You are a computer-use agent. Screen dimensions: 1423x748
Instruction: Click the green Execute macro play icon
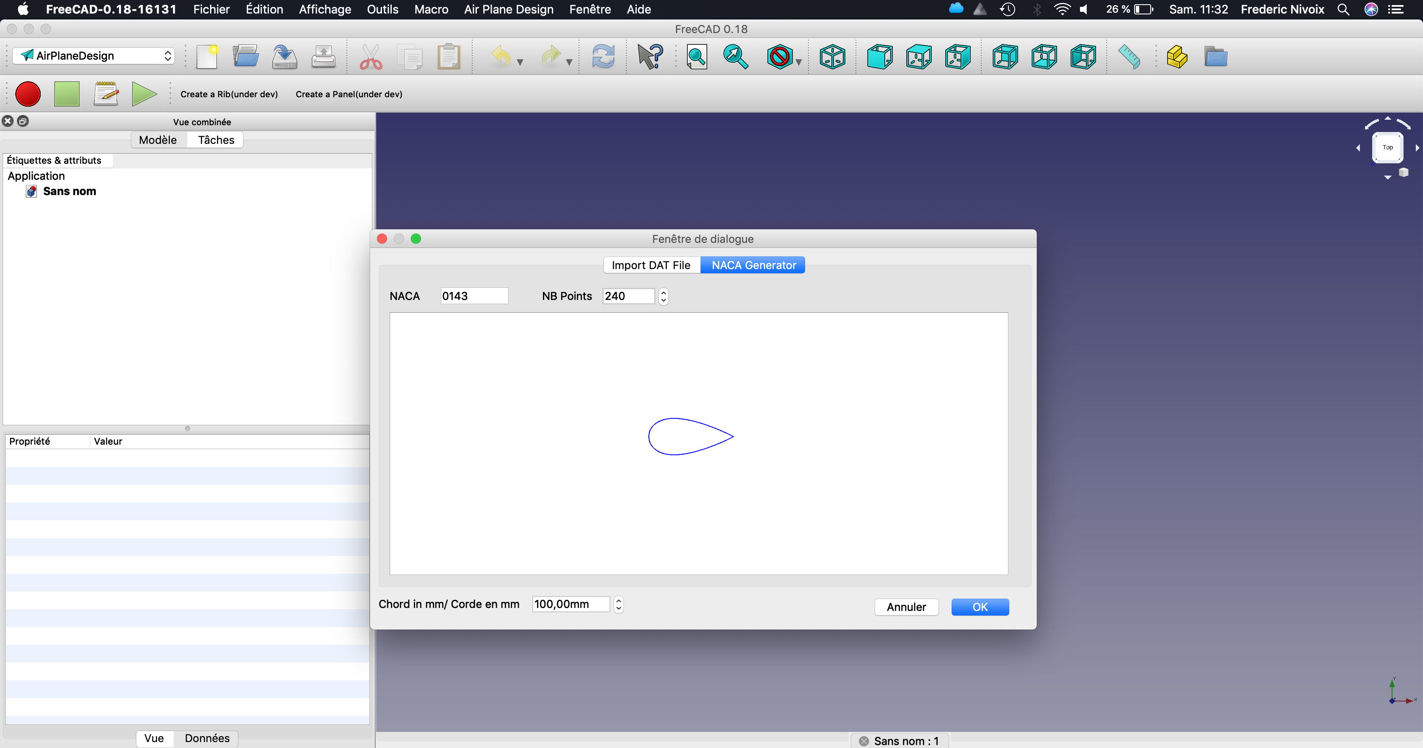(144, 94)
